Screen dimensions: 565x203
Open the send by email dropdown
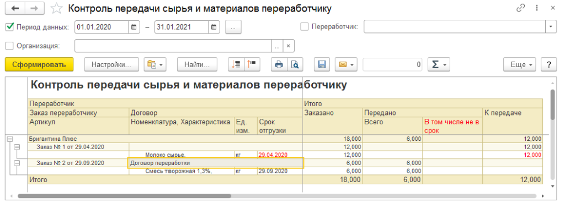pos(345,65)
